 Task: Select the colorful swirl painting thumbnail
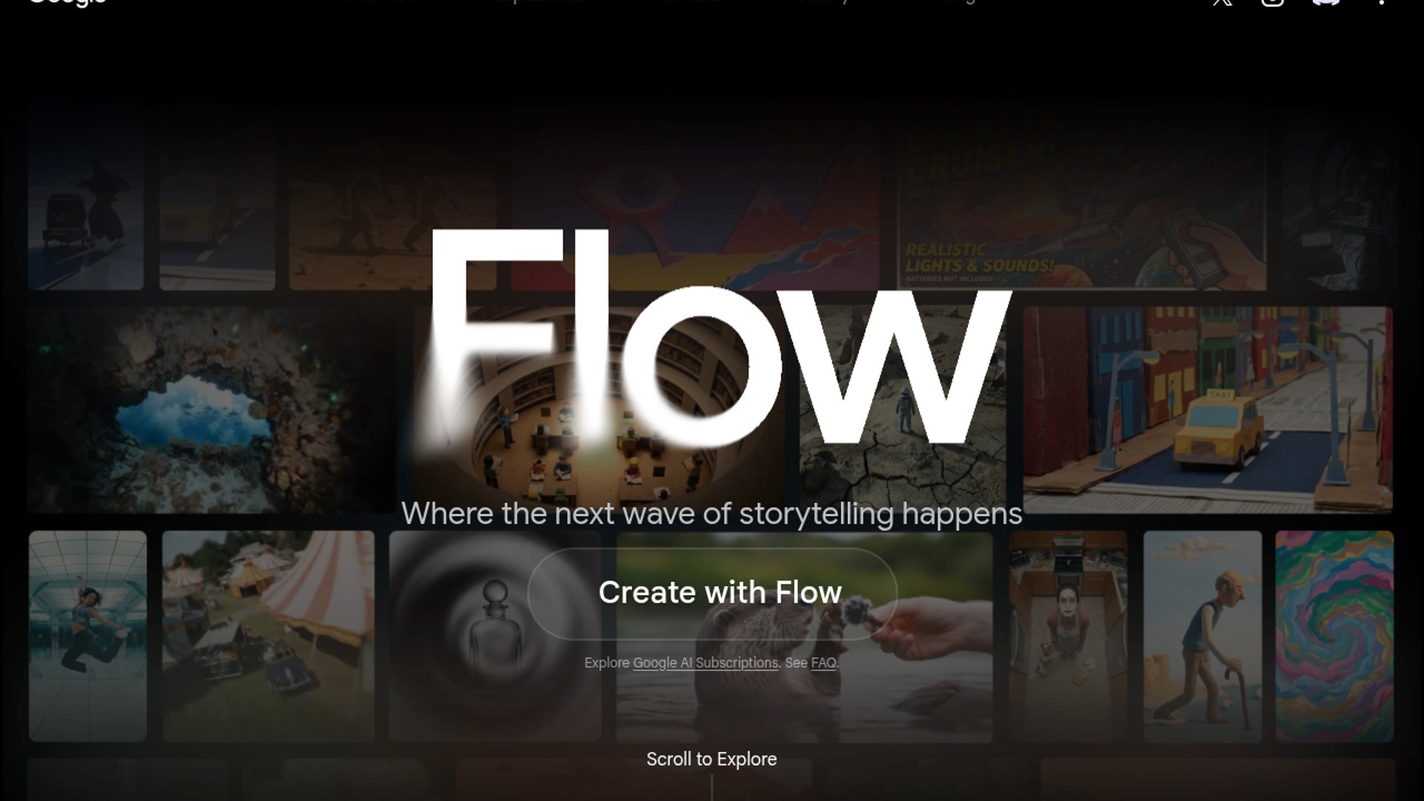(x=1334, y=636)
